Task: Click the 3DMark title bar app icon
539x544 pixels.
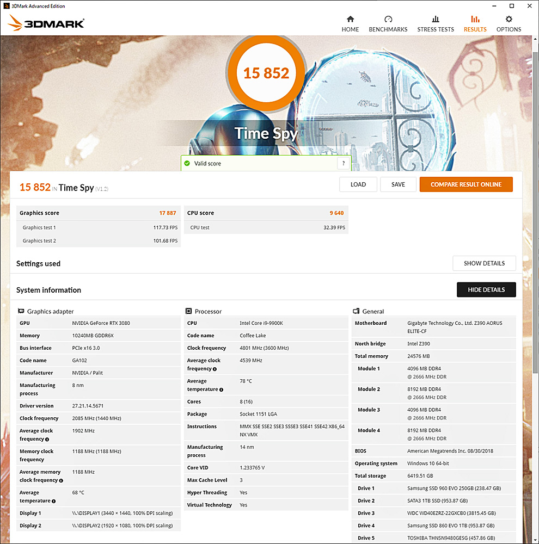Action: [6, 5]
